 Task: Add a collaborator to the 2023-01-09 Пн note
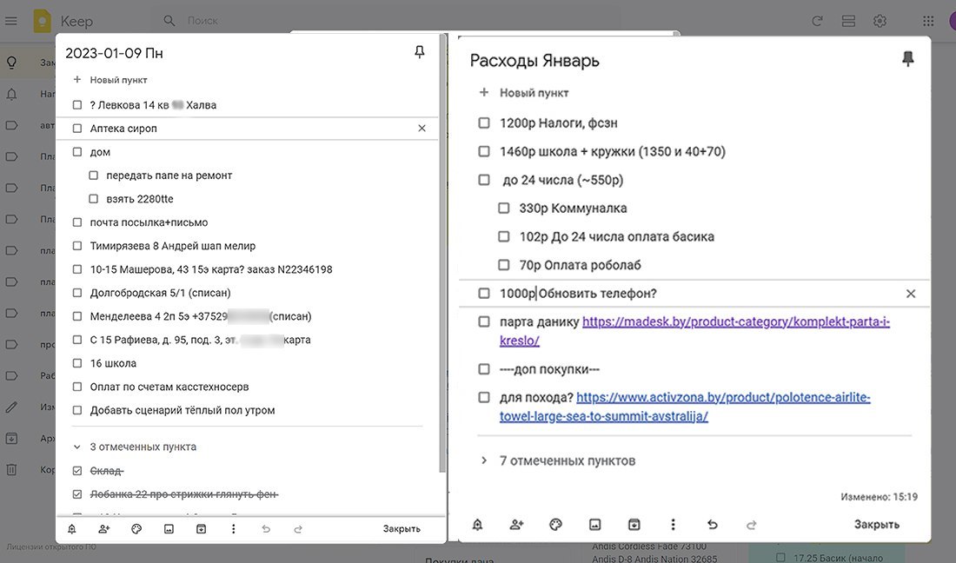(104, 528)
